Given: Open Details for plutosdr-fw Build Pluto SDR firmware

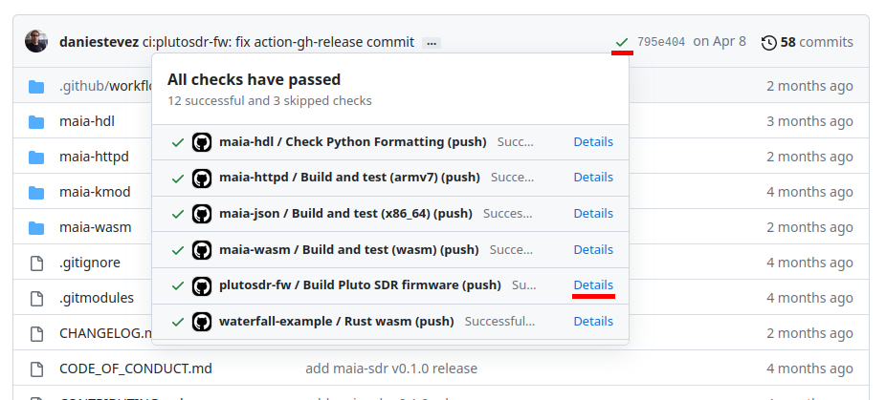Looking at the screenshot, I should click(593, 284).
